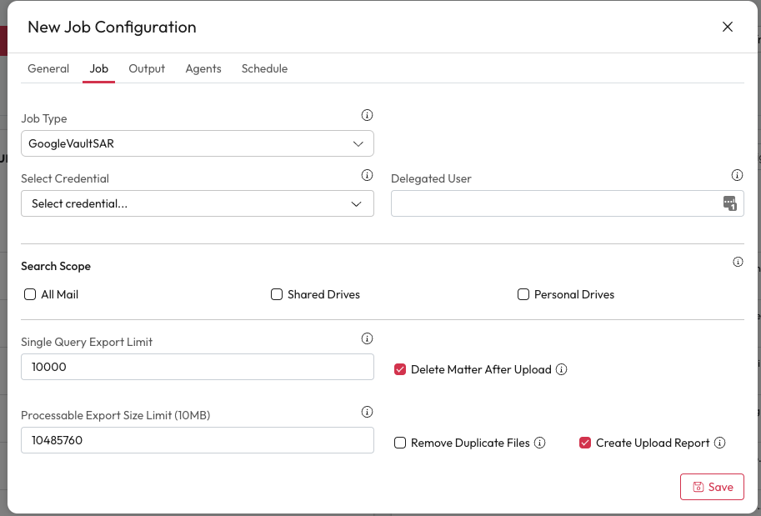Check the Shared Drives option
The width and height of the screenshot is (761, 516).
coord(277,294)
